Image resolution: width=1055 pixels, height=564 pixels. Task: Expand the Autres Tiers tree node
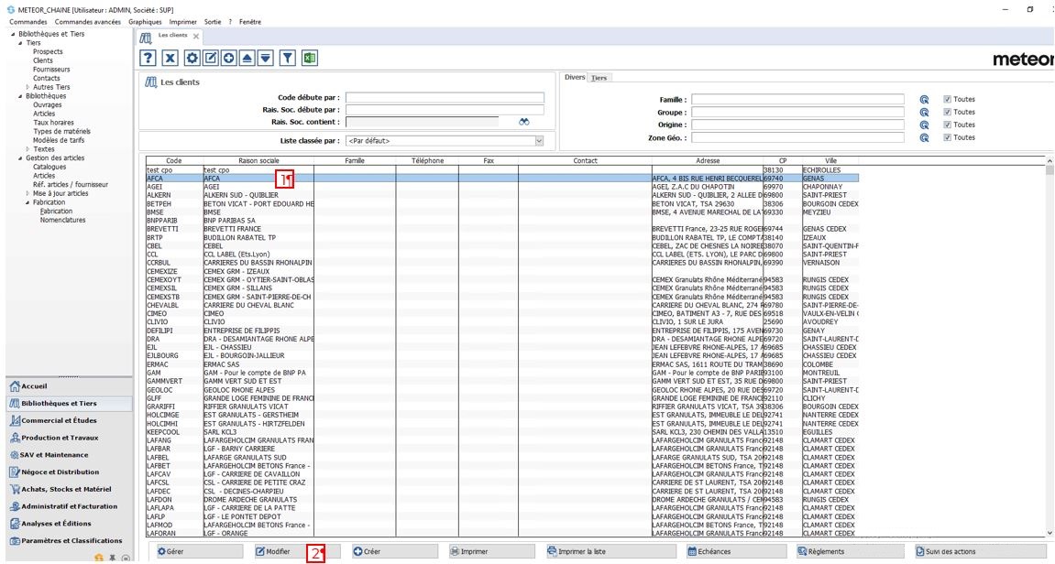(27, 87)
